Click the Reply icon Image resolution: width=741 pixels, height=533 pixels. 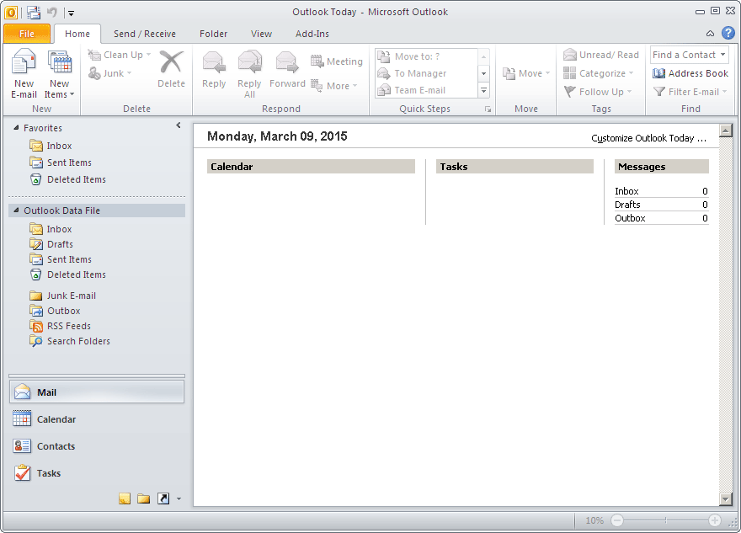214,62
